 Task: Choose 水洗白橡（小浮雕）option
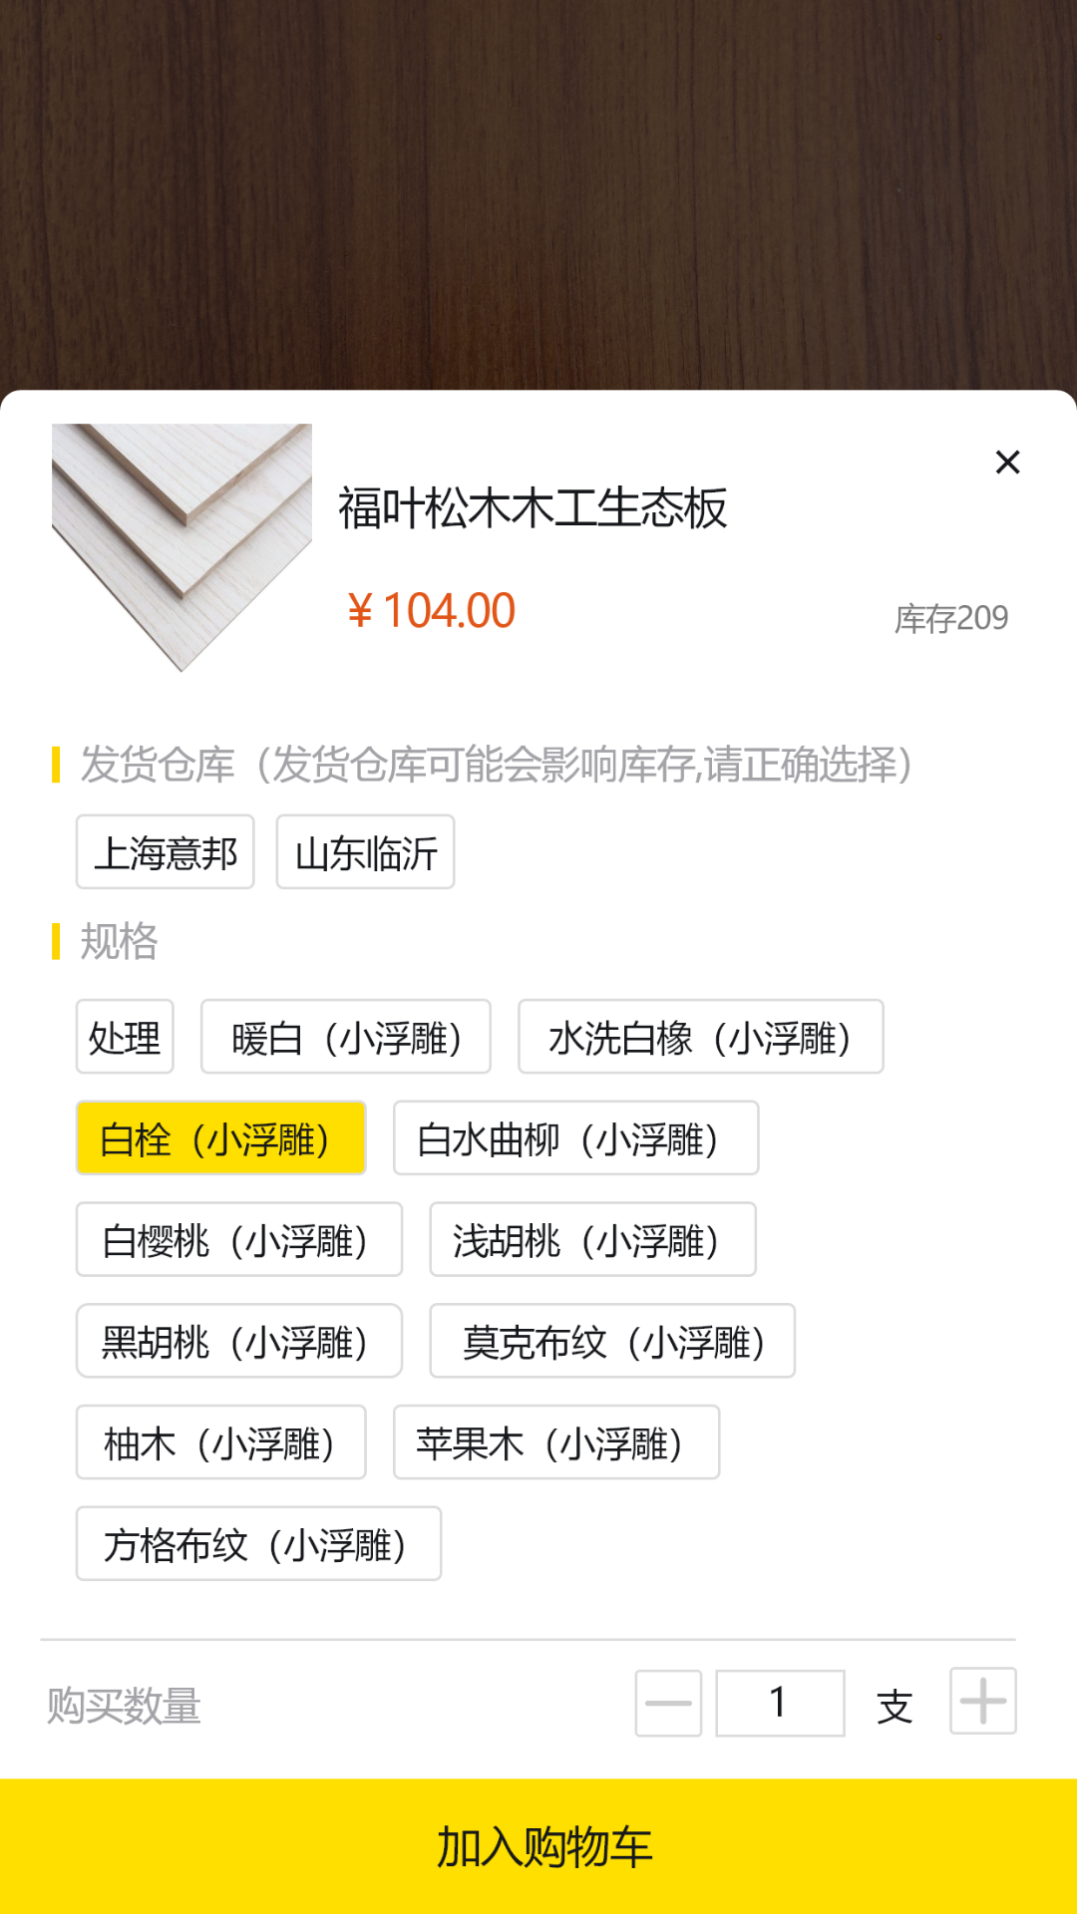pos(700,1037)
